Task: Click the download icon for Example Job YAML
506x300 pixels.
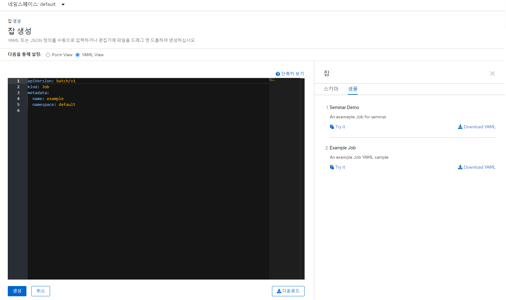Action: tap(460, 167)
